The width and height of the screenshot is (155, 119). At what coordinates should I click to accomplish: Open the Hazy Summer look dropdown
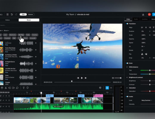coord(147,100)
